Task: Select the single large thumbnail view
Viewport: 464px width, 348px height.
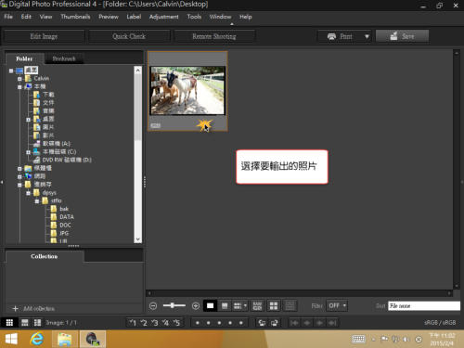Action: coord(210,306)
